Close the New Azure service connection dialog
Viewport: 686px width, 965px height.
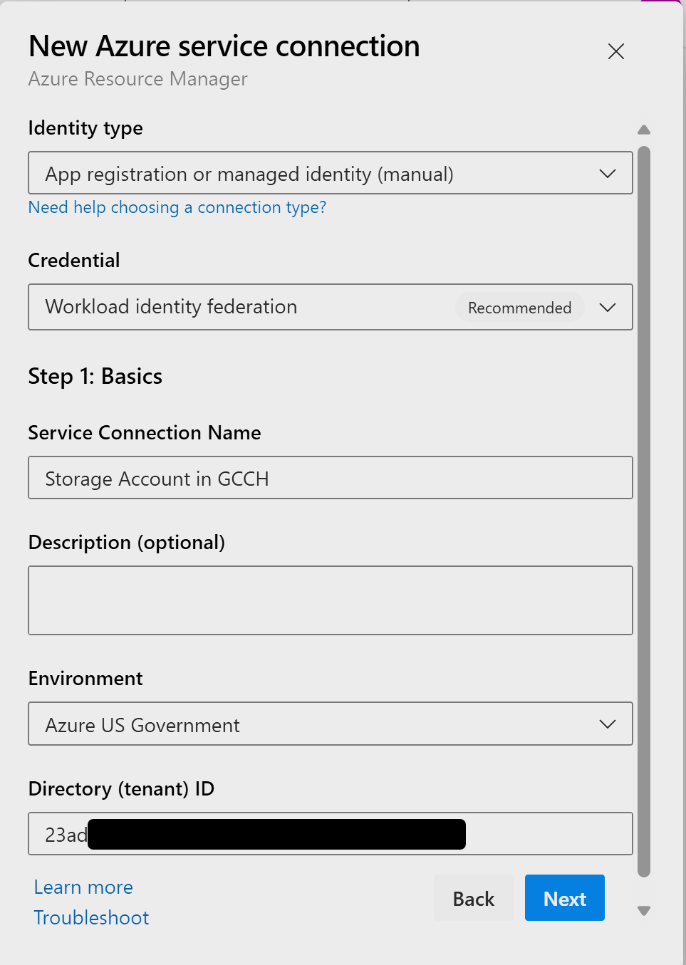(x=616, y=51)
